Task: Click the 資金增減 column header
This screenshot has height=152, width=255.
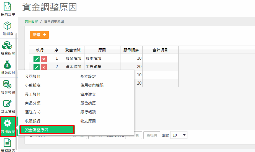Action: pyautogui.click(x=73, y=50)
